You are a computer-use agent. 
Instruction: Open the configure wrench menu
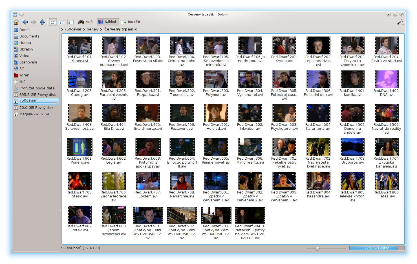(x=400, y=22)
